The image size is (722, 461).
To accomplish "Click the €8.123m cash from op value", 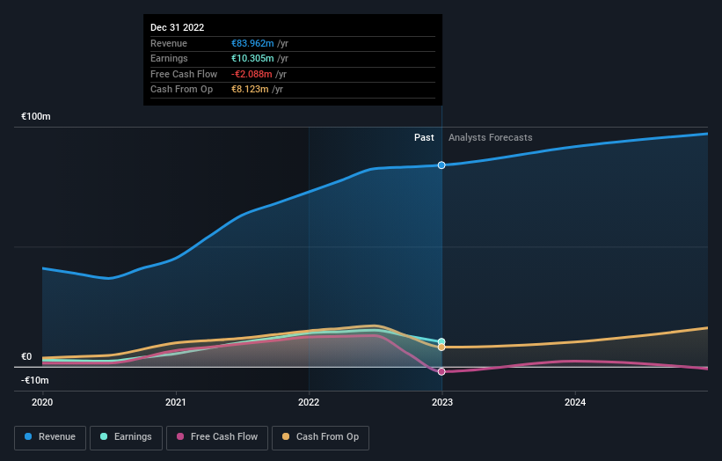I will [x=250, y=90].
